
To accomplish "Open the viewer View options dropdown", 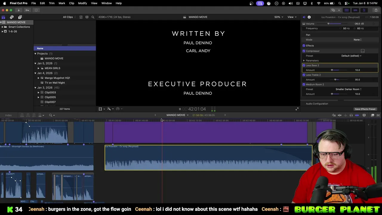I will point(292,17).
